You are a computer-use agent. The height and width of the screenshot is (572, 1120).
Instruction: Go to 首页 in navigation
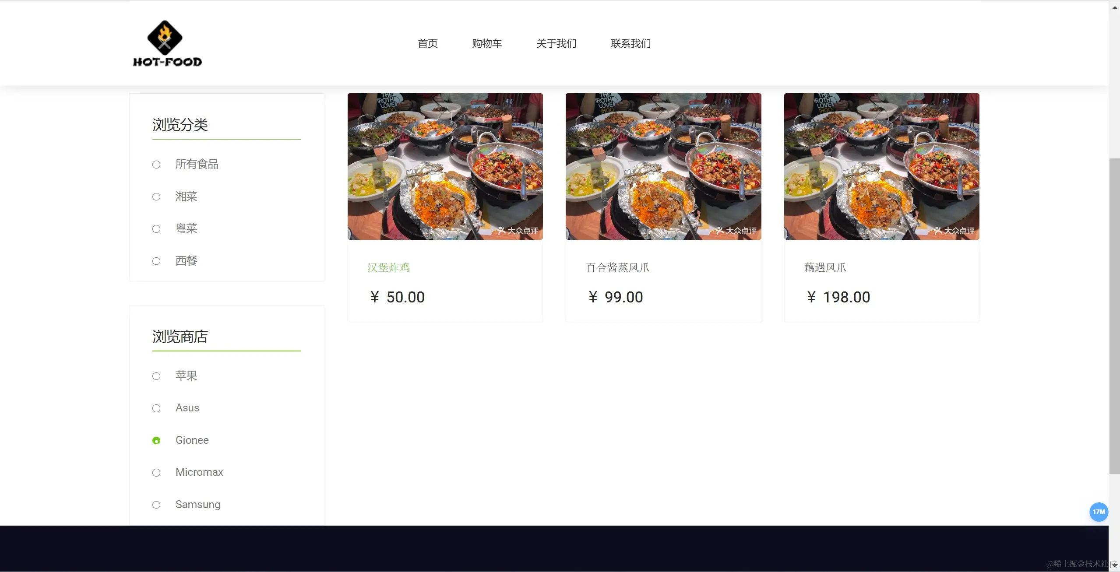[x=428, y=43]
